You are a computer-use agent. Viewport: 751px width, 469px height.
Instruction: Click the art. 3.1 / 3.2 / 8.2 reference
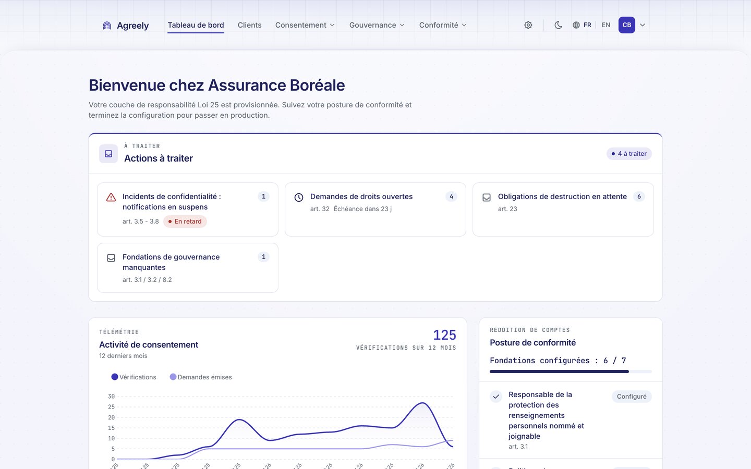pos(147,280)
